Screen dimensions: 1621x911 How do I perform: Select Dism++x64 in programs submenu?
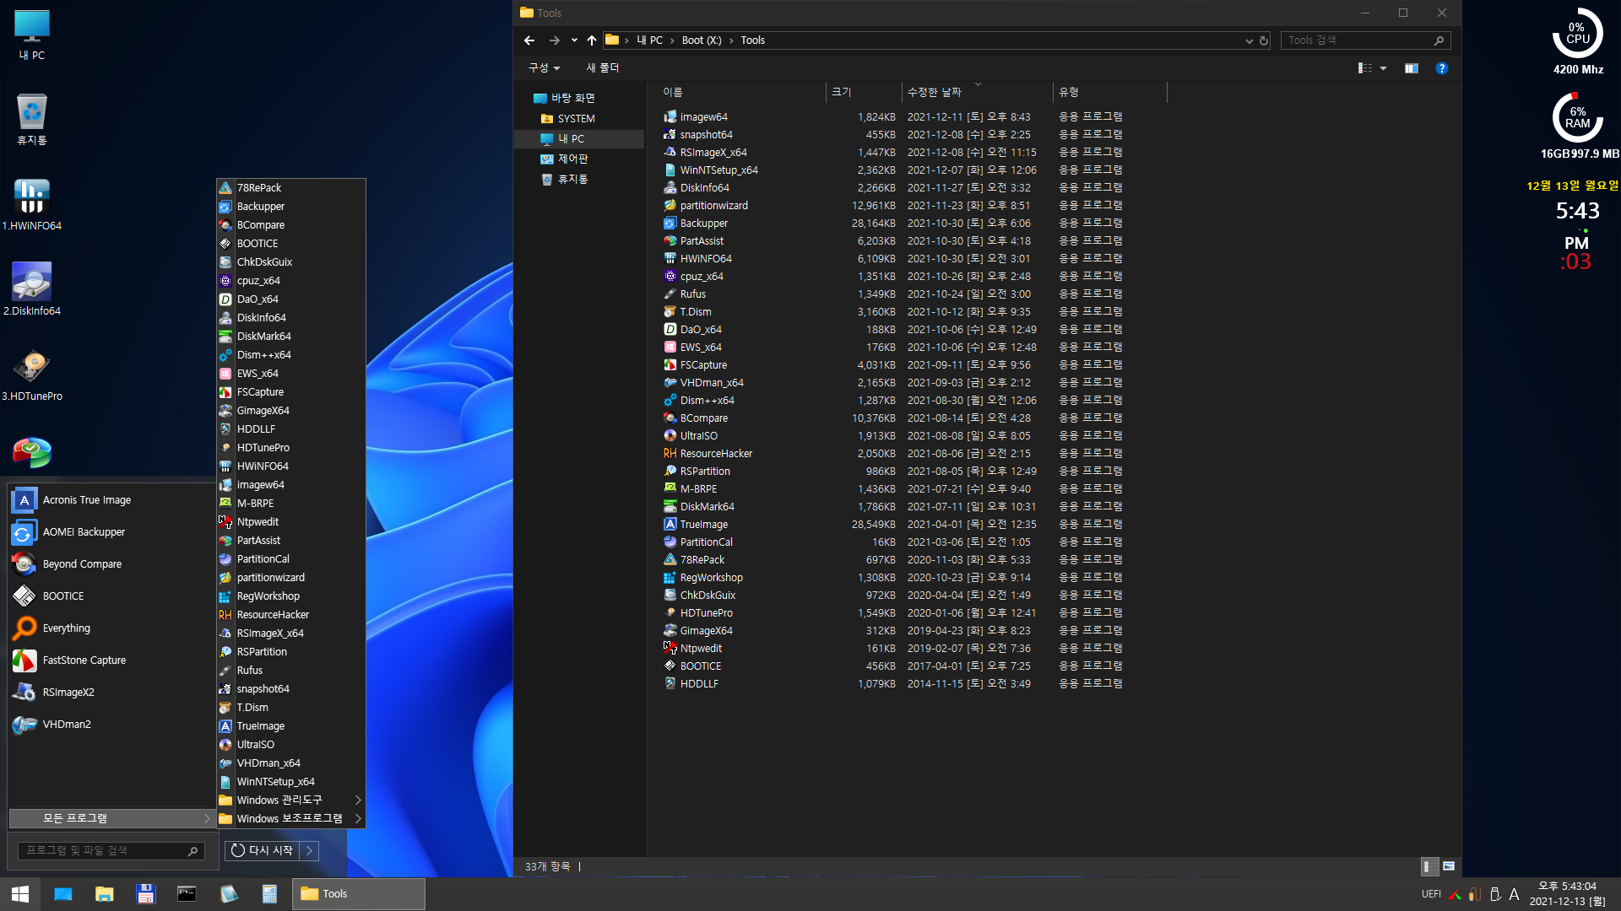pyautogui.click(x=290, y=355)
